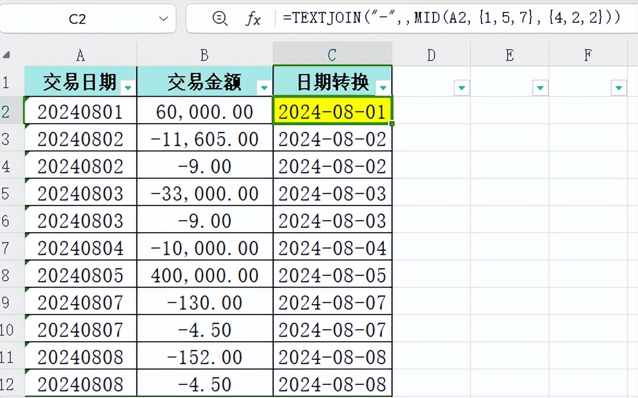The image size is (638, 398).
Task: Select column A header
Action: (81, 55)
